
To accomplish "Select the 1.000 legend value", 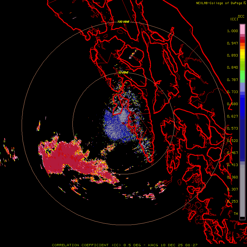I will tap(232, 31).
